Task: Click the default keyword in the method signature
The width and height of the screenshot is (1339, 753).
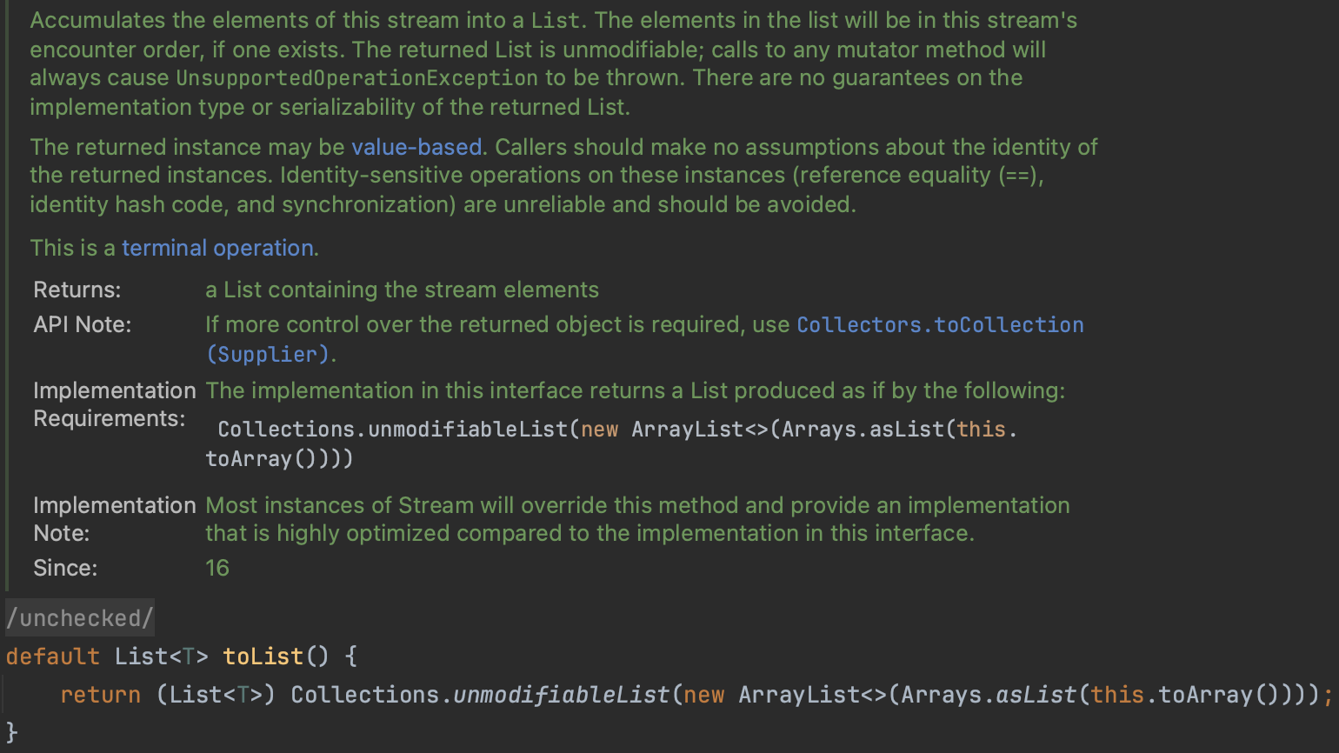Action: pyautogui.click(x=51, y=656)
